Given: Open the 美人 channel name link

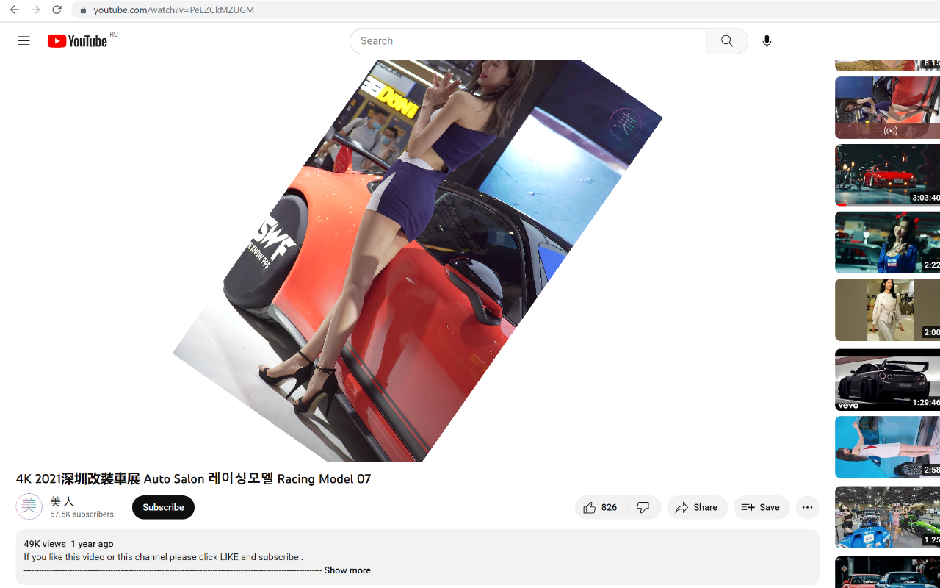Looking at the screenshot, I should point(62,501).
